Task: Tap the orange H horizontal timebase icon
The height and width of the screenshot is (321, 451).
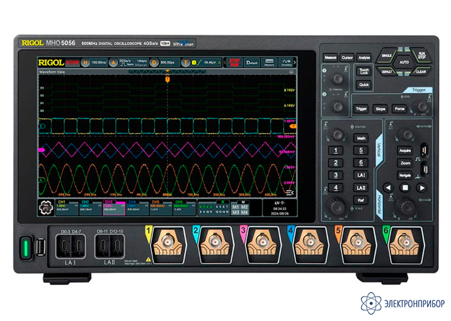Action: pyautogui.click(x=86, y=62)
